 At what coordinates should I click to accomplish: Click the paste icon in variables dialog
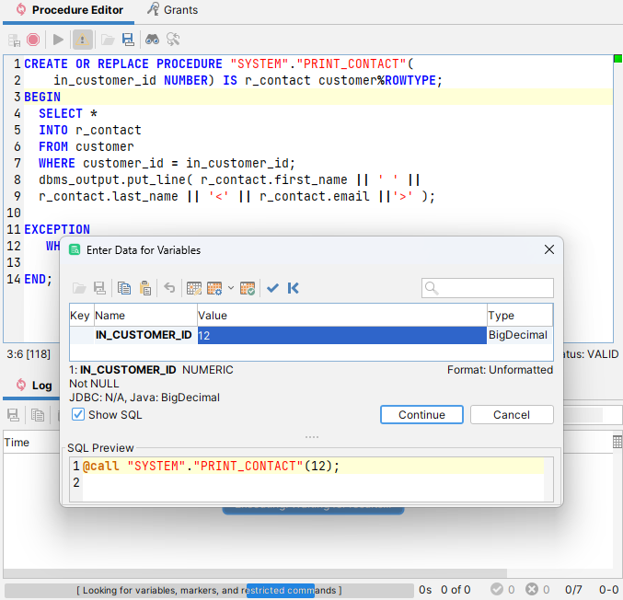click(145, 288)
